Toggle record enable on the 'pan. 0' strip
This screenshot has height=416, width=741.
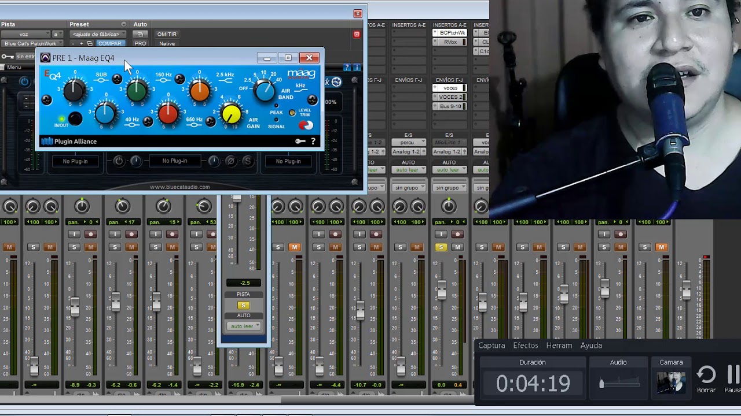point(90,234)
